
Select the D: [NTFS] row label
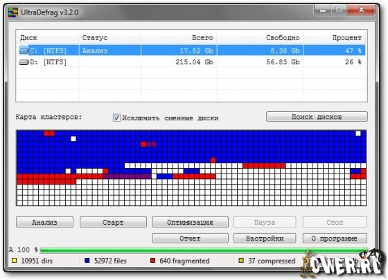[48, 62]
